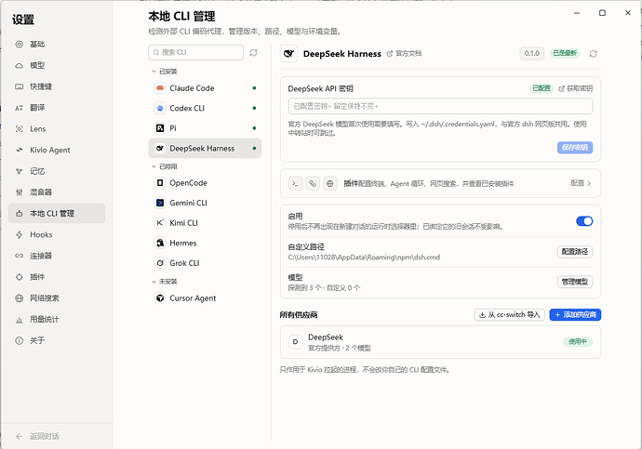Click the DeepSeek Harness header logo
Image resolution: width=642 pixels, height=449 pixels.
click(x=288, y=54)
